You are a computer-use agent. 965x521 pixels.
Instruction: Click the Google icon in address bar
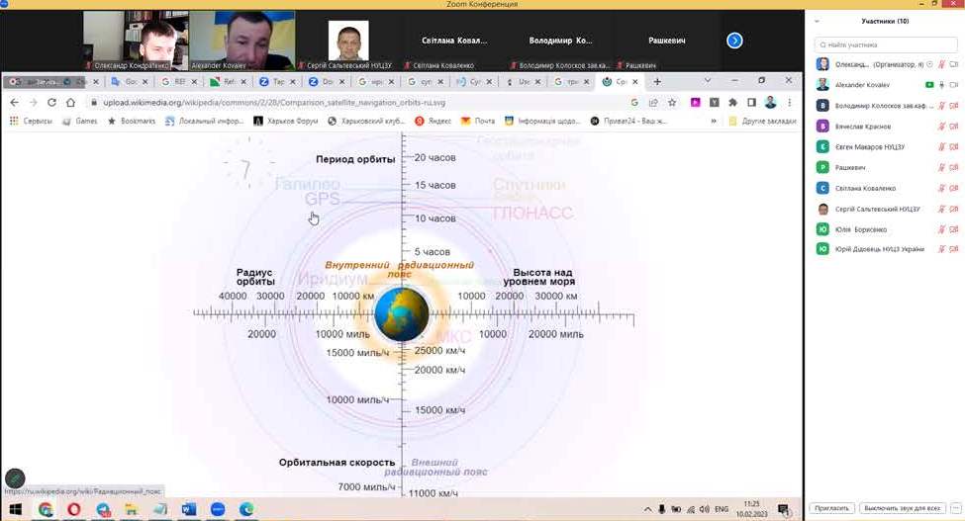(634, 103)
